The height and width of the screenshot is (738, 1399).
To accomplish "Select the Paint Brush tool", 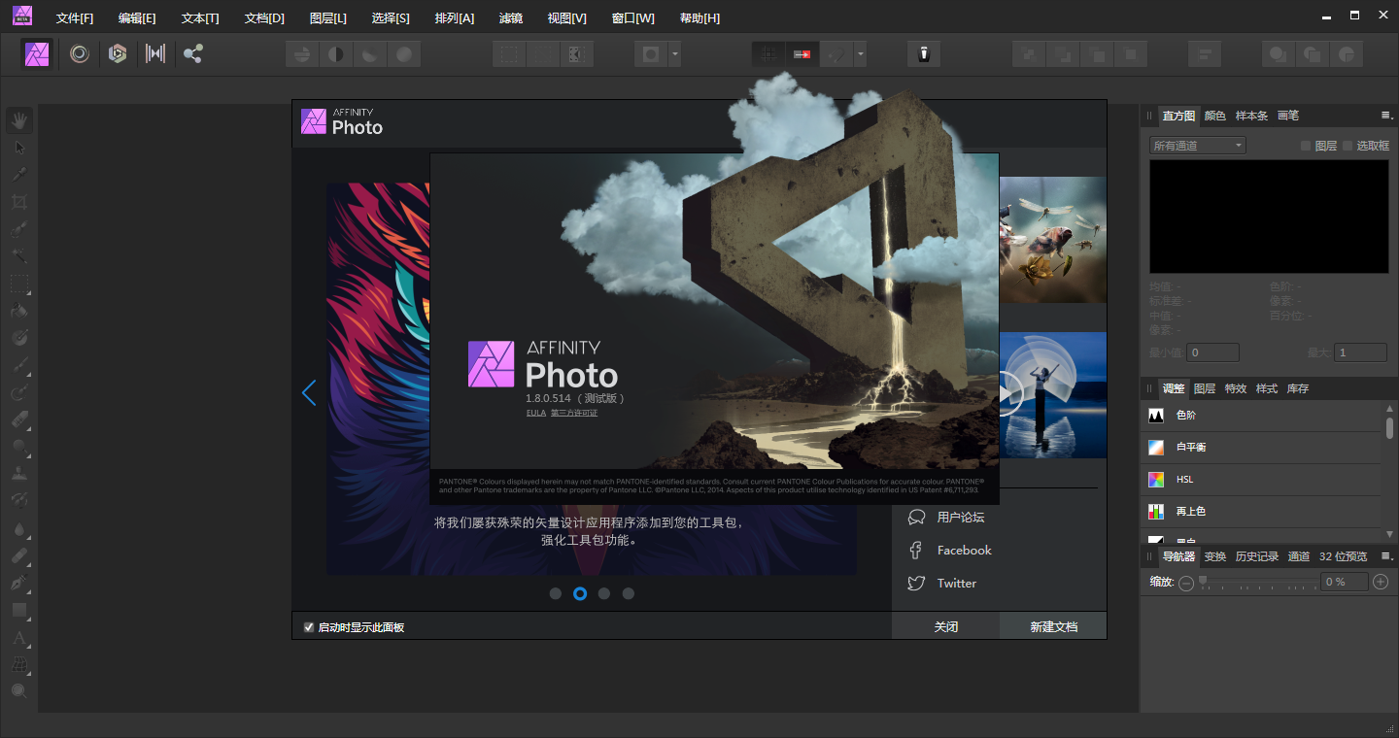I will coord(19,366).
